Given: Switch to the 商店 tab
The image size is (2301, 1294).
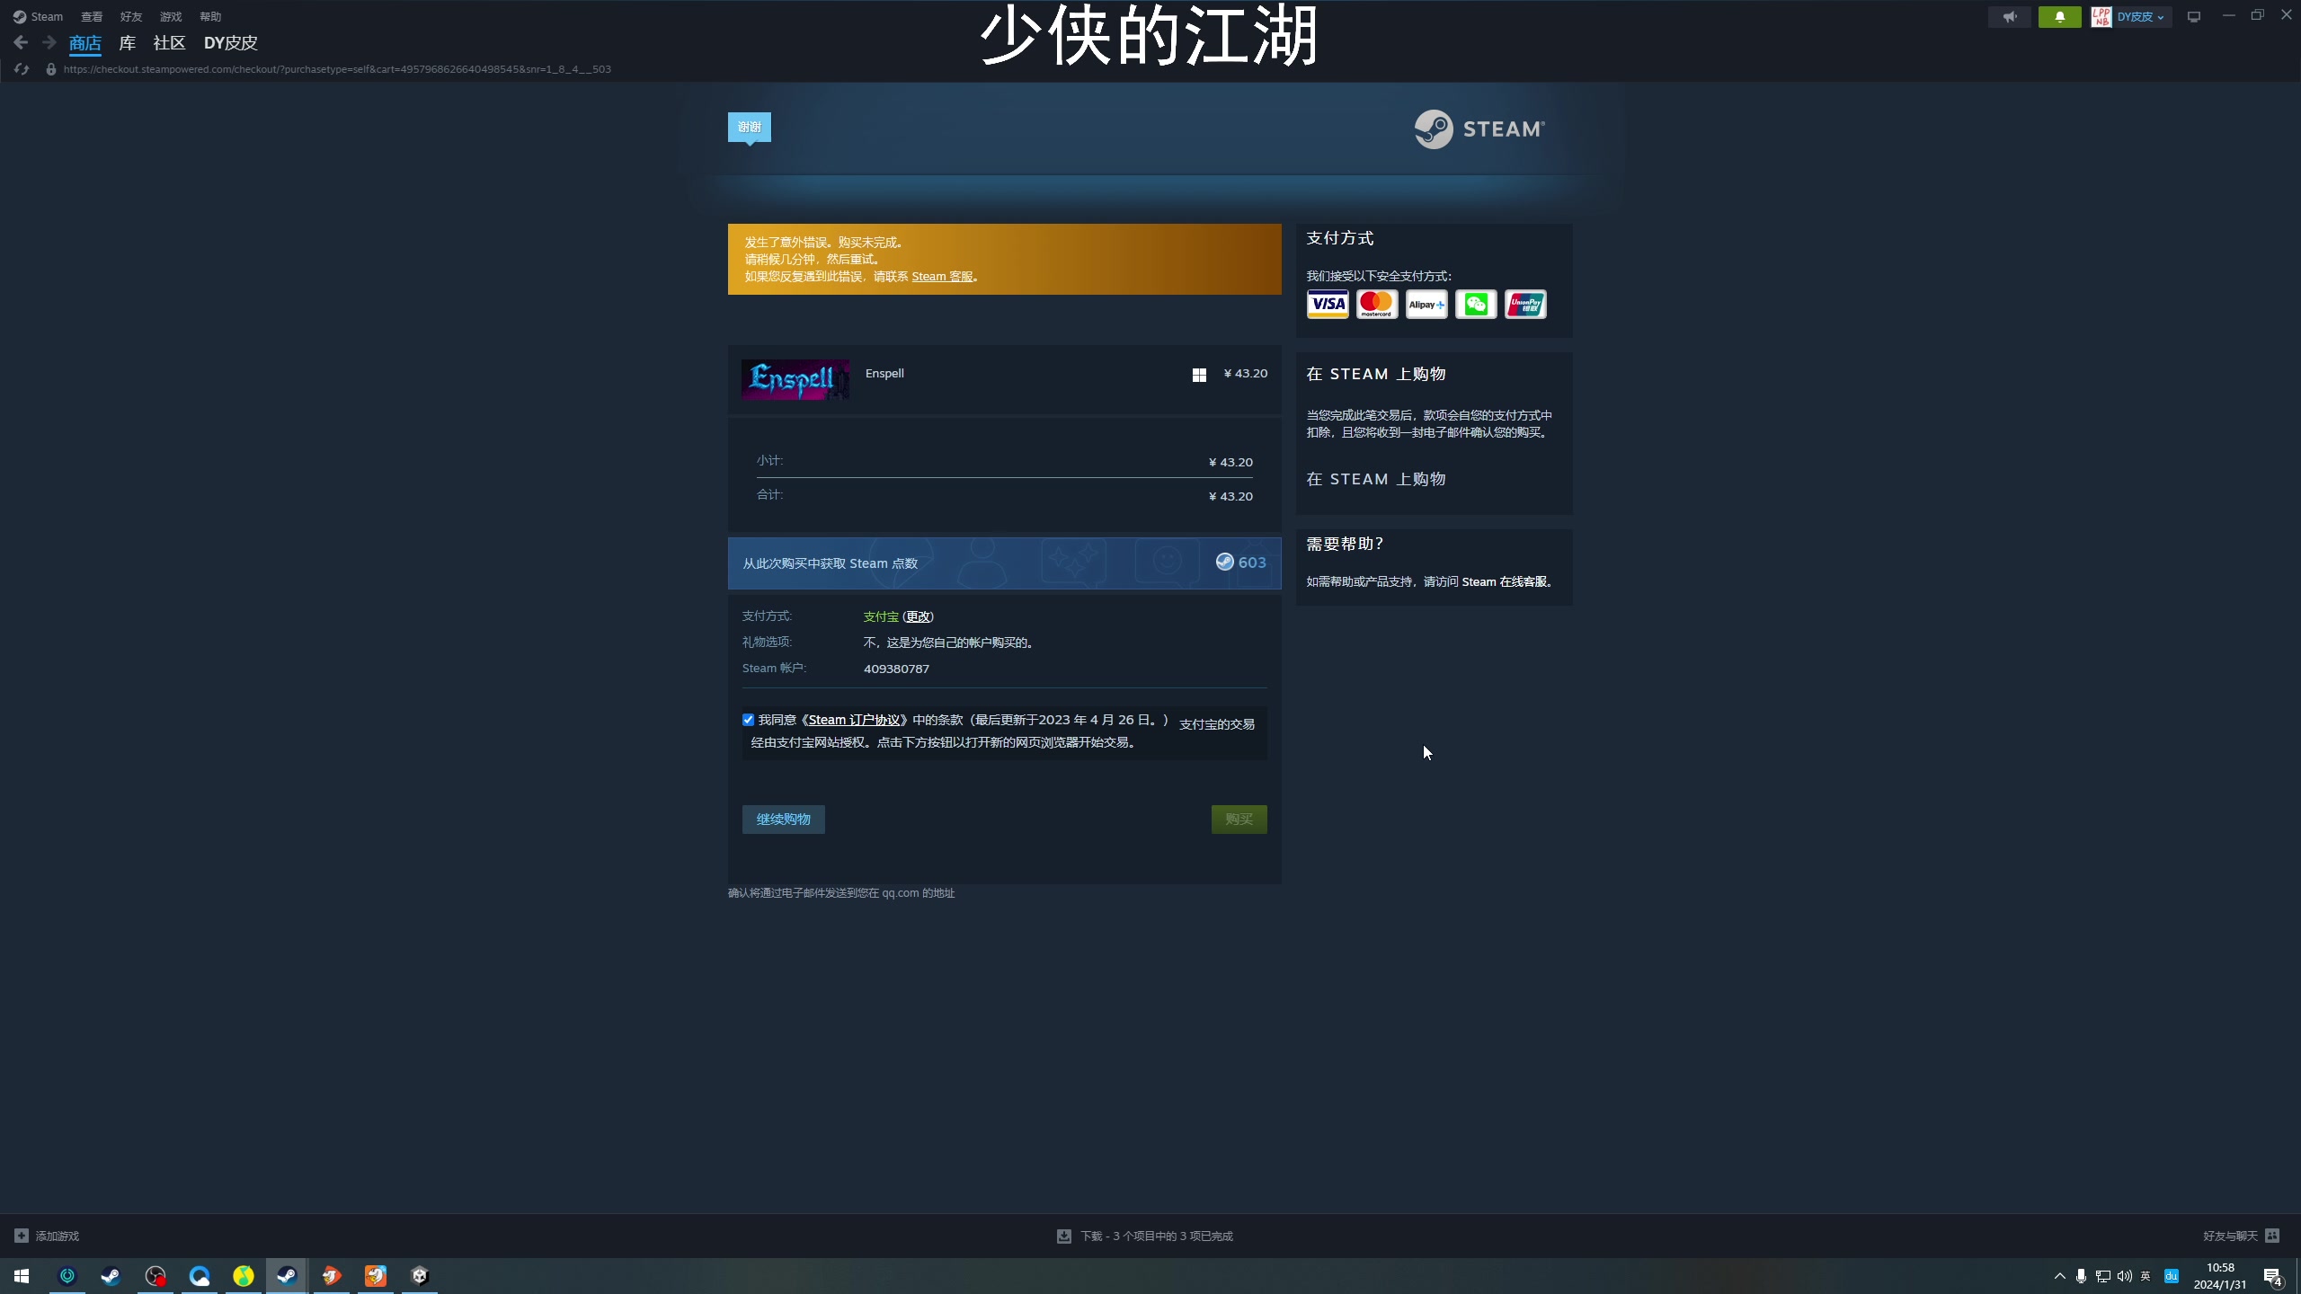Looking at the screenshot, I should (85, 43).
